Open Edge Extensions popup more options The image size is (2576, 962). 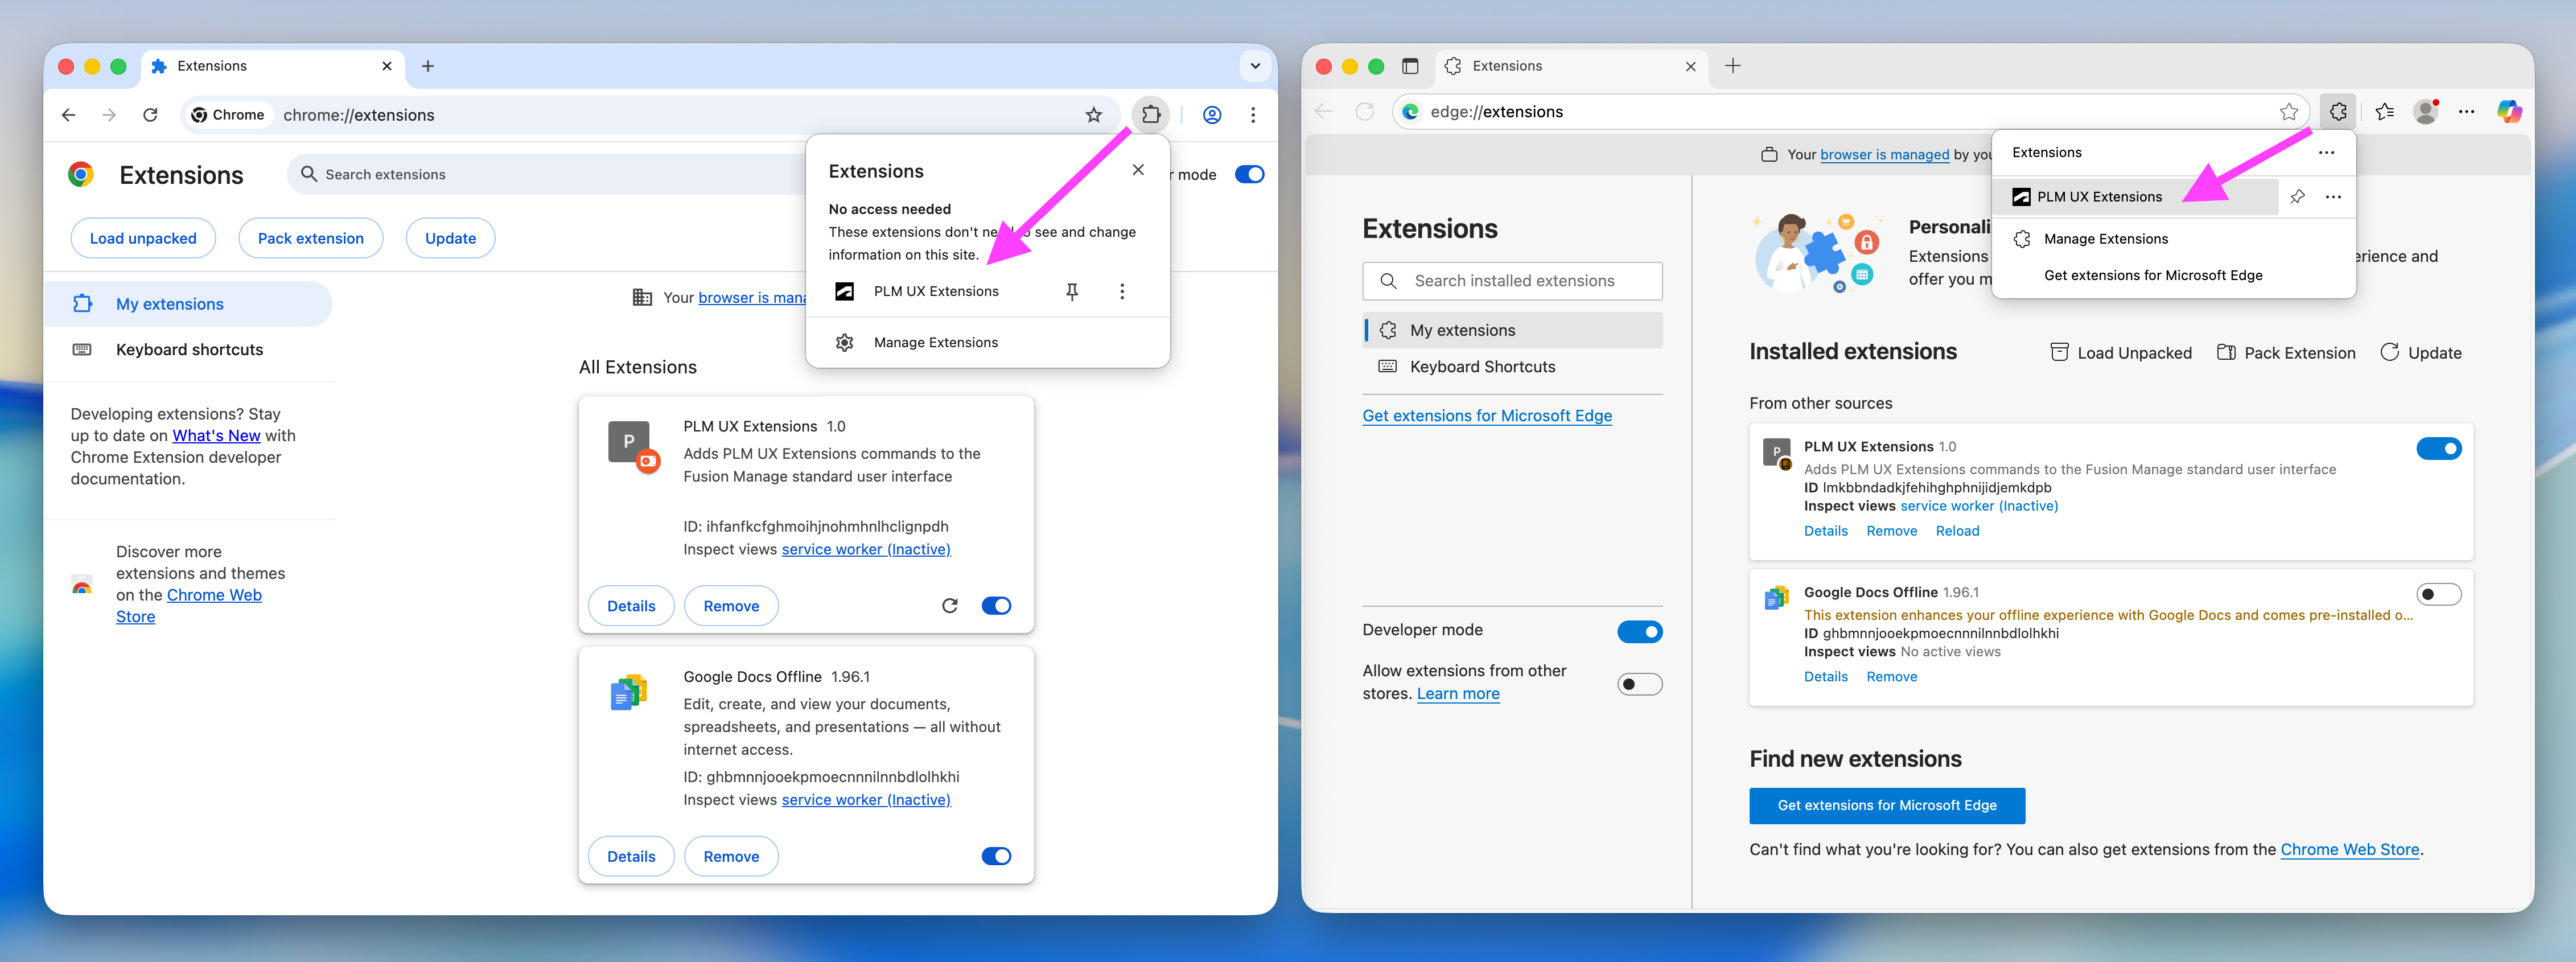pyautogui.click(x=2326, y=153)
